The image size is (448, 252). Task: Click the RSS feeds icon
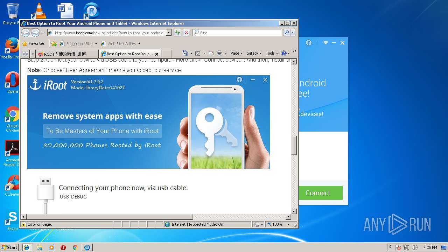198,53
